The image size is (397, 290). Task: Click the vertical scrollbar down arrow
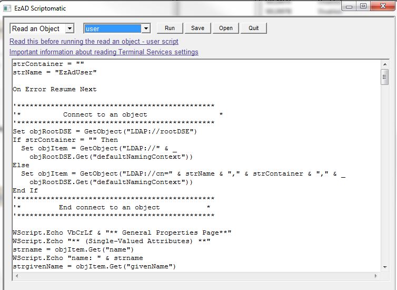click(x=385, y=267)
